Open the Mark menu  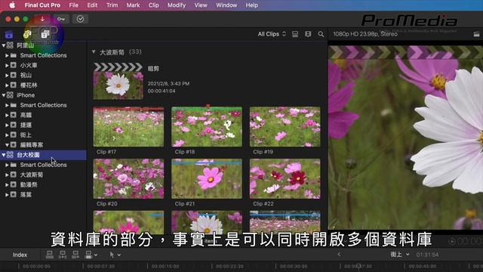coord(133,5)
